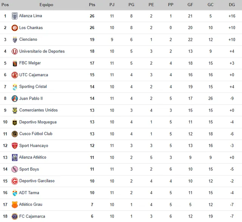Click the Los Chankas club logo
This screenshot has height=222, width=242.
pyautogui.click(x=15, y=28)
